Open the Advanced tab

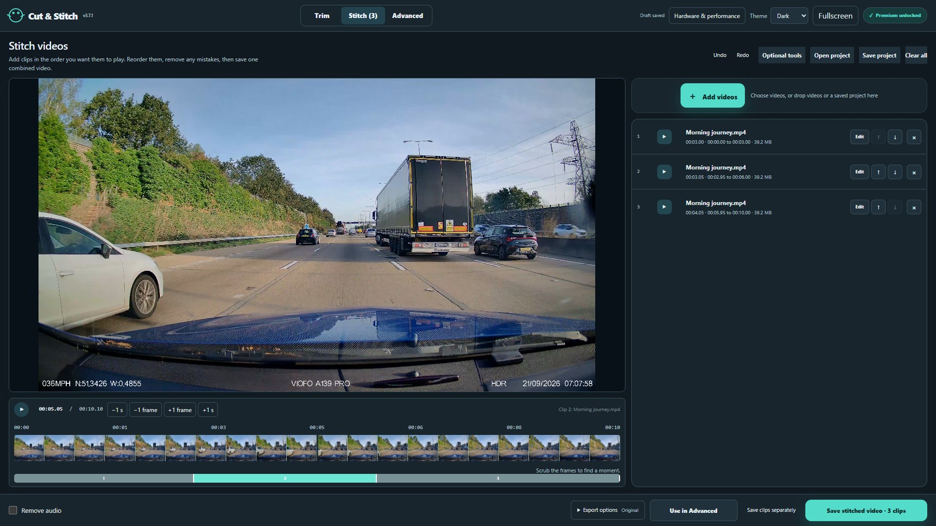tap(408, 16)
